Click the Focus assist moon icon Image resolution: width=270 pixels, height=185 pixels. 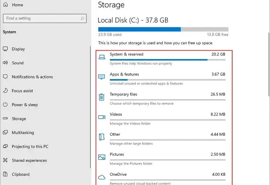[x=5, y=91]
